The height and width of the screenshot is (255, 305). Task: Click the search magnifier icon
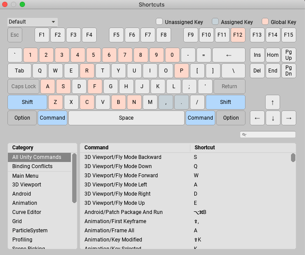(x=244, y=135)
